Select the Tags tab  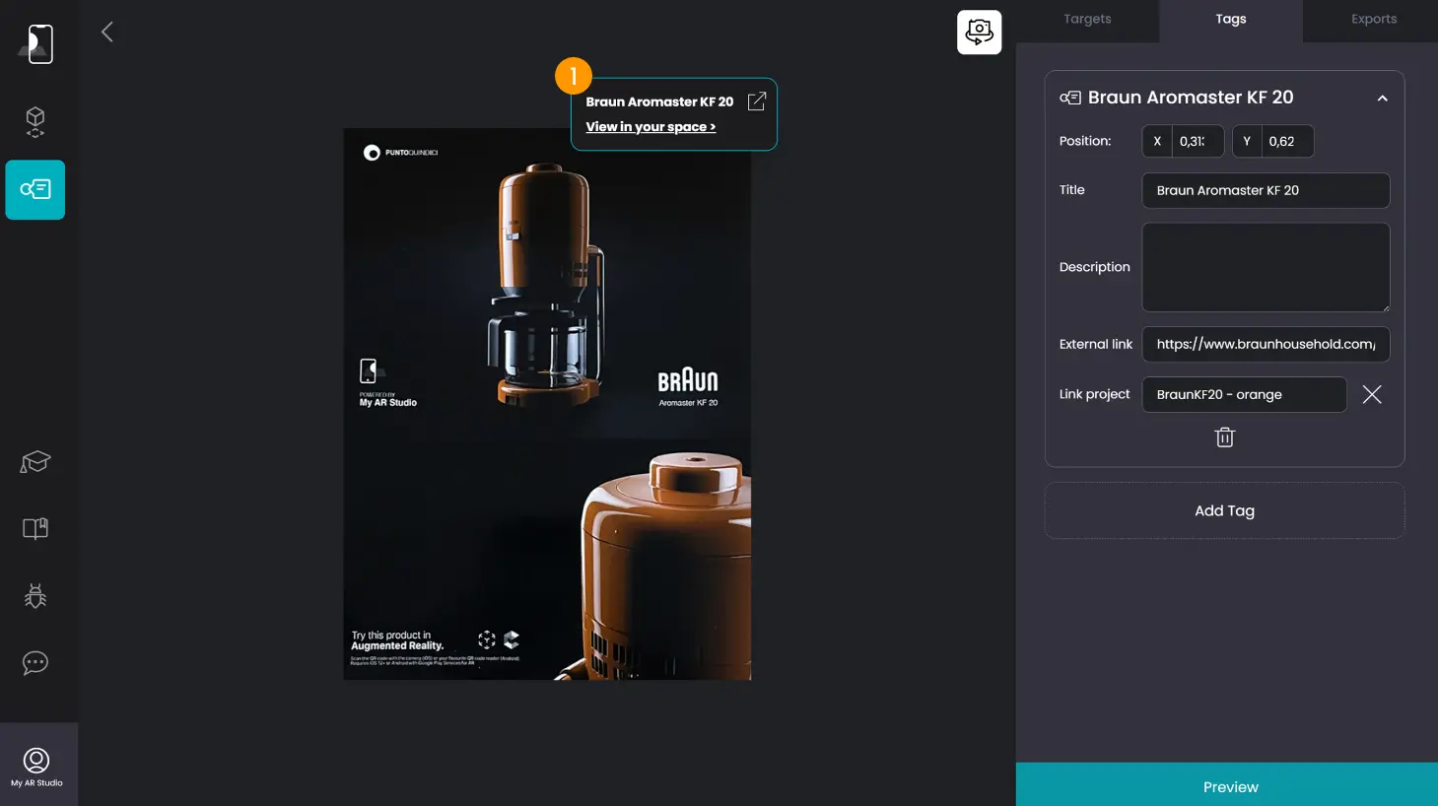1231,20
